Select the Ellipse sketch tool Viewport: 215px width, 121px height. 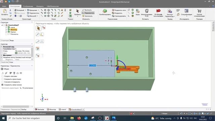click(x=45, y=16)
